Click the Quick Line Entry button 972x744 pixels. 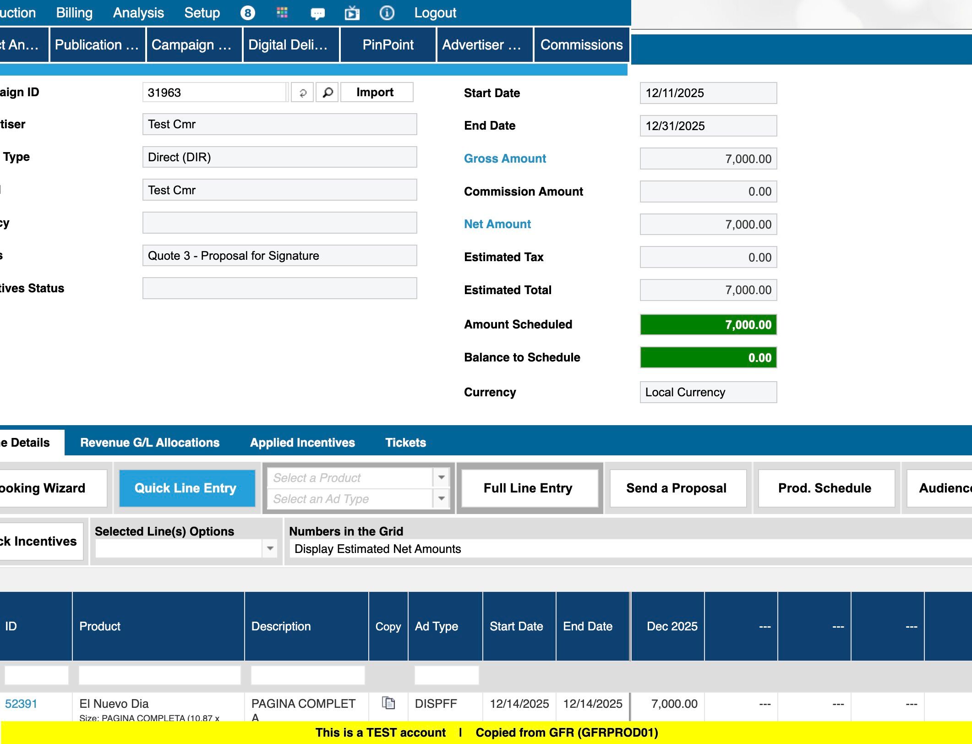coord(186,488)
